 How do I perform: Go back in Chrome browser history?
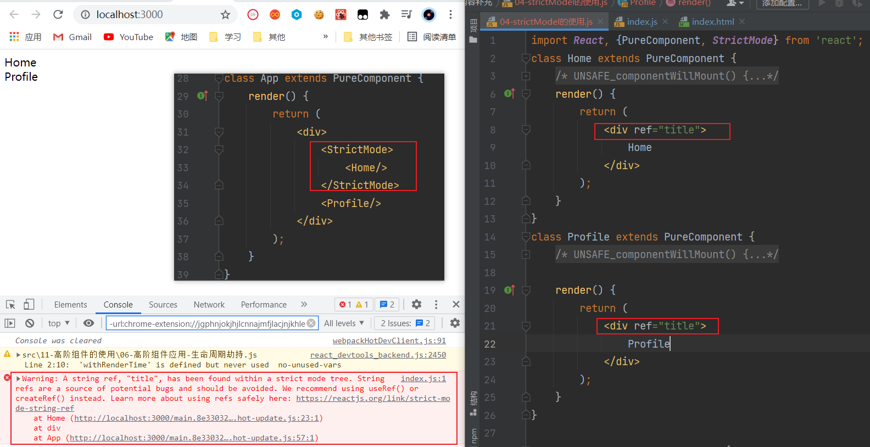[x=14, y=14]
